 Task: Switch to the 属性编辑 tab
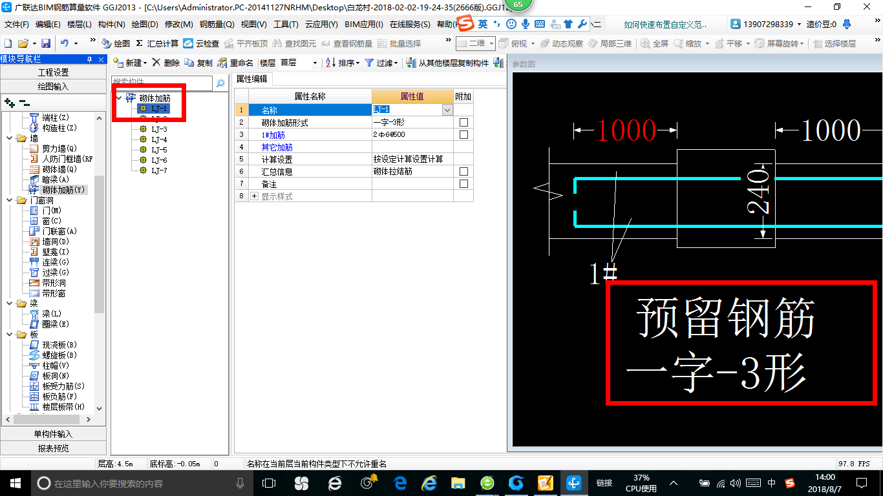[x=251, y=79]
